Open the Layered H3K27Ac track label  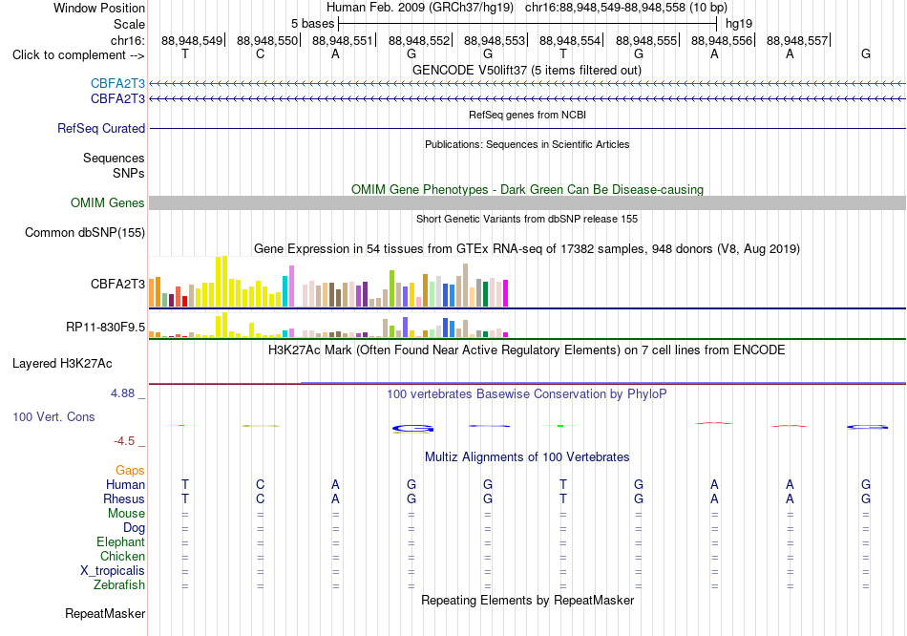pos(62,364)
